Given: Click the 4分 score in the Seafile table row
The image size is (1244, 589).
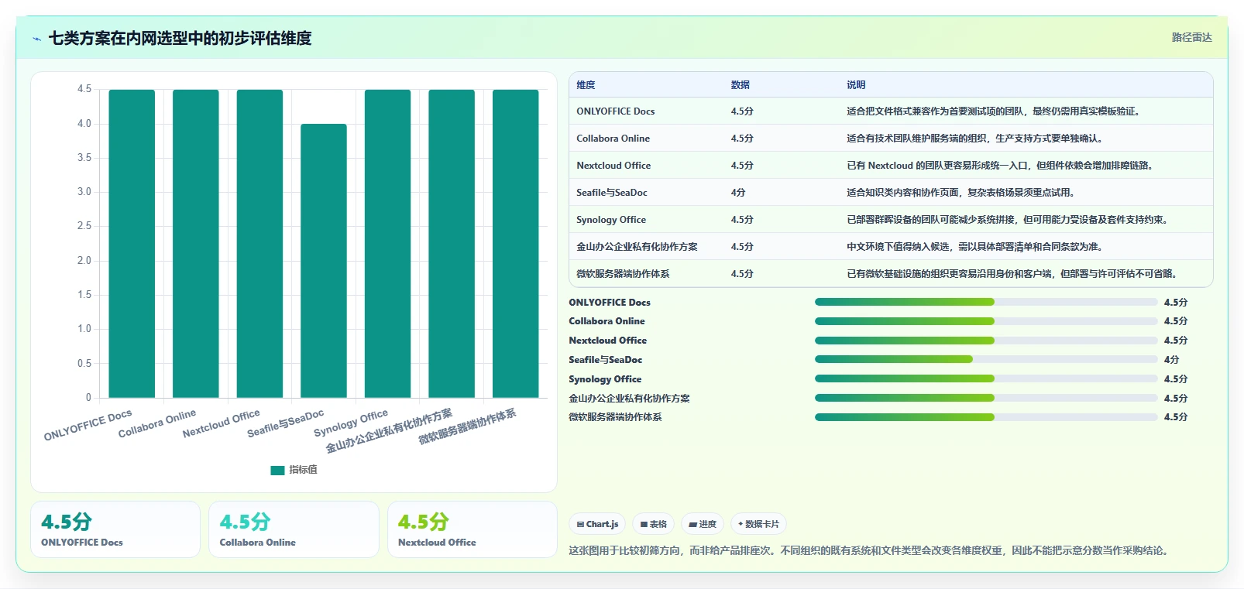Looking at the screenshot, I should pos(738,193).
